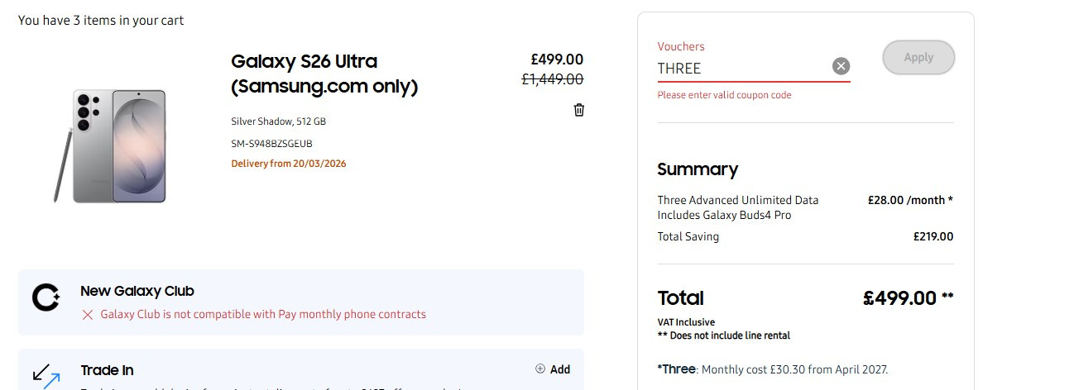Click the Summary heading

pyautogui.click(x=698, y=169)
